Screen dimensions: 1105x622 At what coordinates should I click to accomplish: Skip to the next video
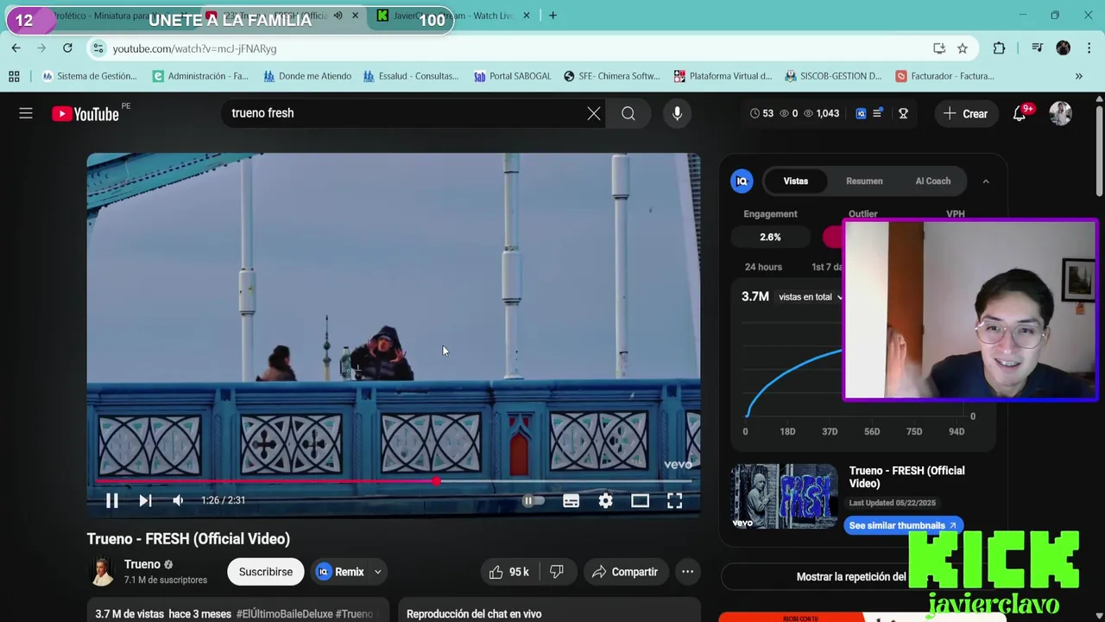pos(145,500)
